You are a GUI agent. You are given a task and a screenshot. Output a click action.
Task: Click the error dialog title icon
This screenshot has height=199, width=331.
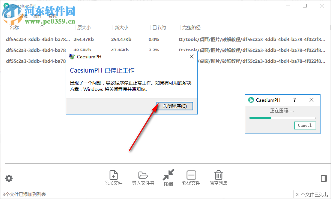tap(72, 56)
